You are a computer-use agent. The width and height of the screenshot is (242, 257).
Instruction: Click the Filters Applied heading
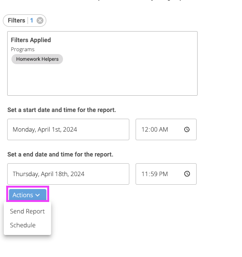(31, 40)
